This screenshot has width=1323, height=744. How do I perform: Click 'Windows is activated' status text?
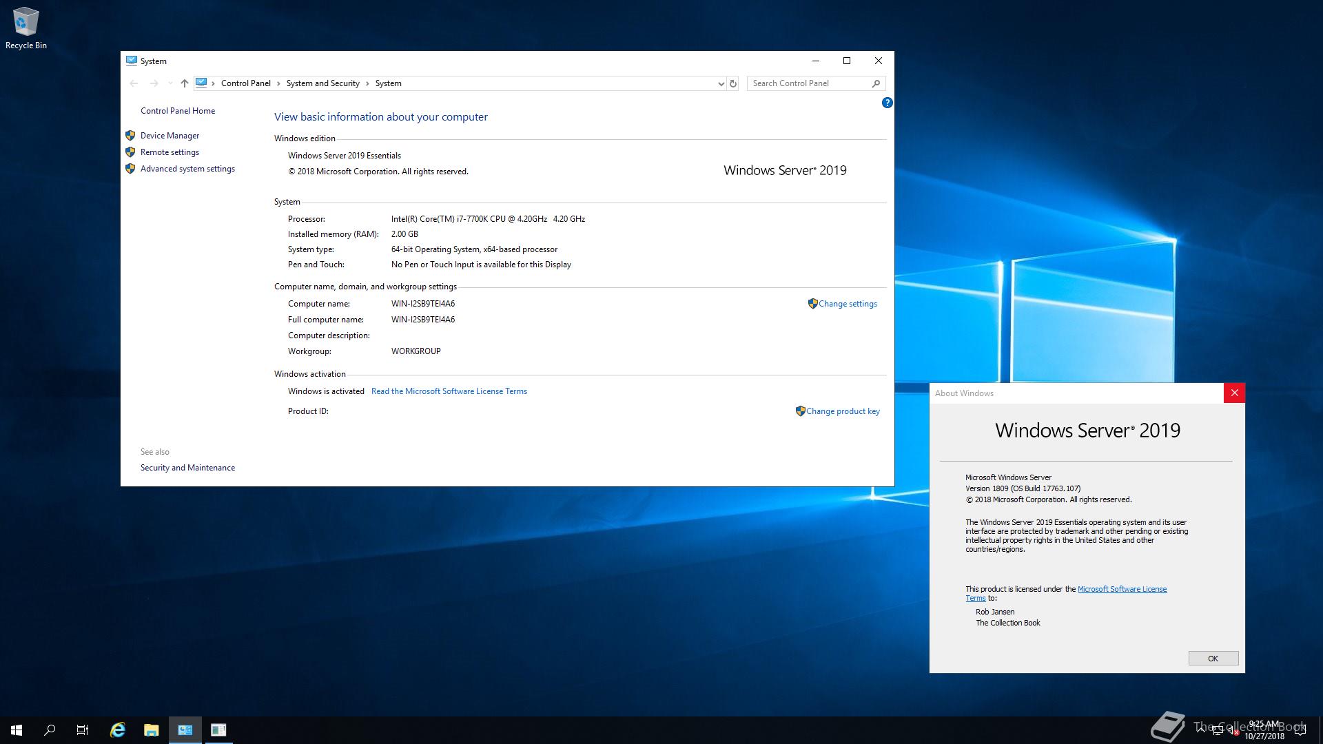pos(326,391)
